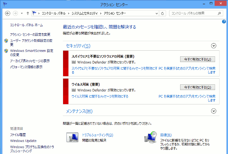Click the Back navigation arrow
This screenshot has width=228, height=154.
point(8,14)
